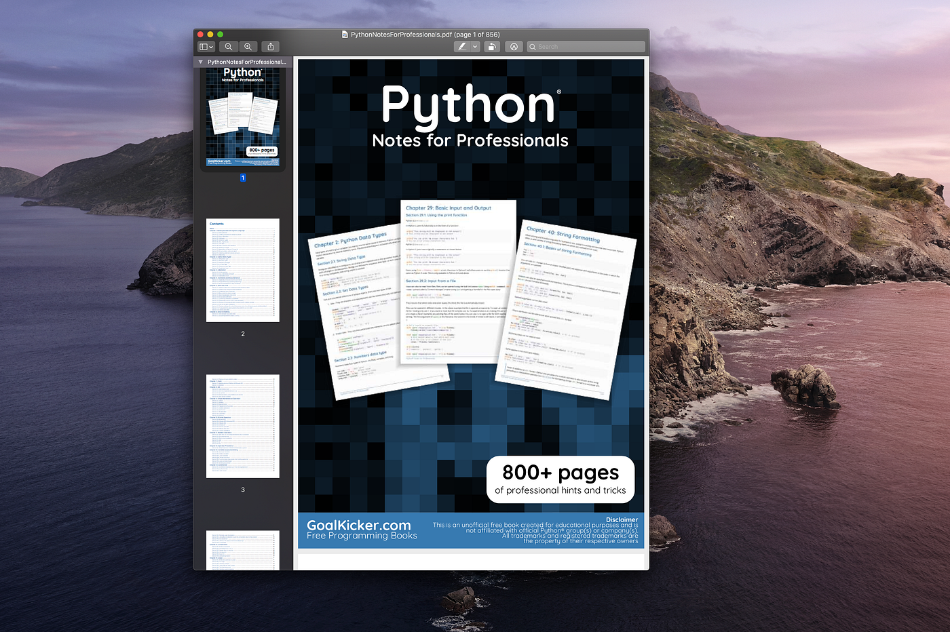The width and height of the screenshot is (950, 632).
Task: Click the 'Disclaimer' heading on cover
Action: pyautogui.click(x=622, y=519)
